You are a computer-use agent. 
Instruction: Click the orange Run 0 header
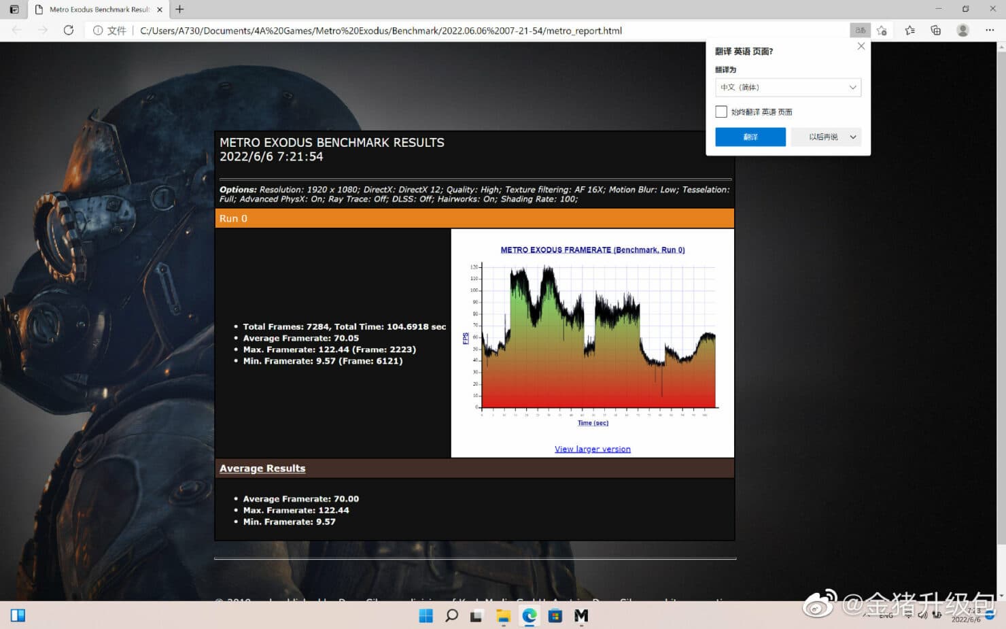[x=474, y=218]
